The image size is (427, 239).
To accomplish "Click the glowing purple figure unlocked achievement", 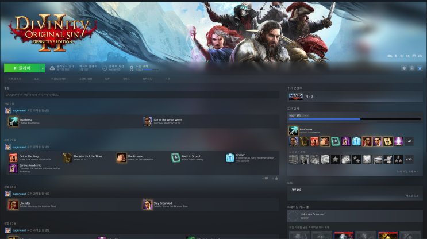I will (398, 141).
